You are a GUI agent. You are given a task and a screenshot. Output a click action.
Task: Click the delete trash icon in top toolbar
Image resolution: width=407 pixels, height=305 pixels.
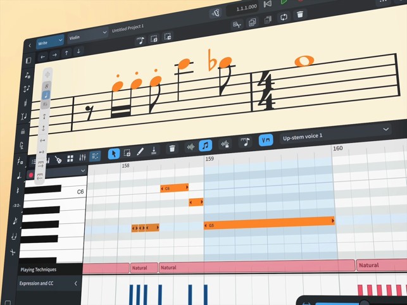point(300,15)
